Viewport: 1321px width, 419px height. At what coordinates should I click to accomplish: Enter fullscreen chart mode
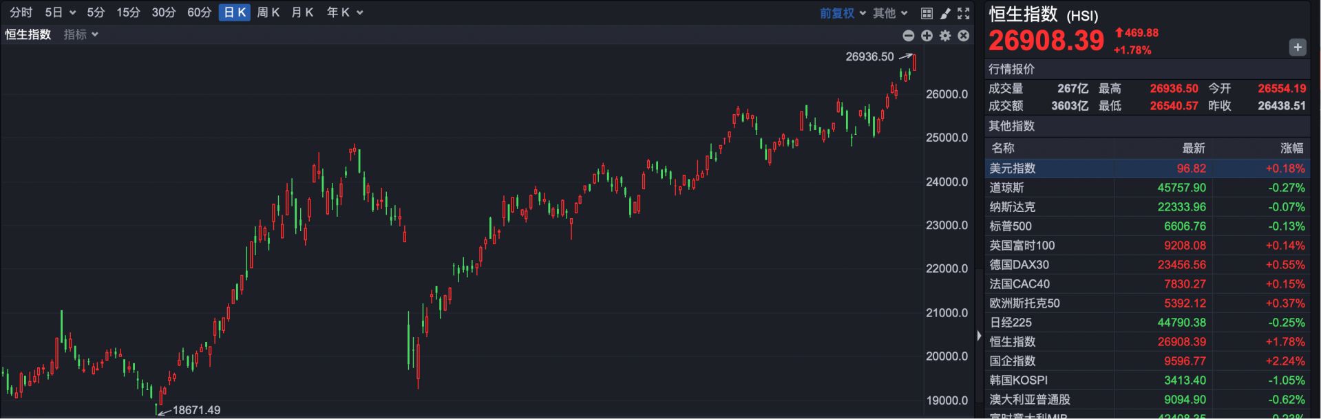(964, 13)
